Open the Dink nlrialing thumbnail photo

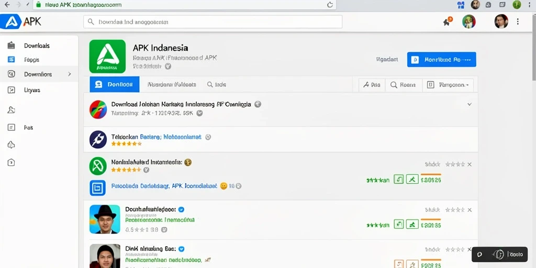tap(105, 256)
